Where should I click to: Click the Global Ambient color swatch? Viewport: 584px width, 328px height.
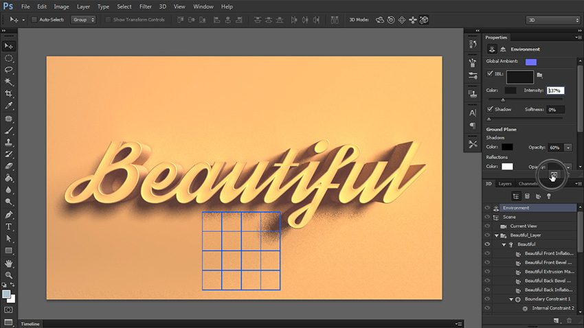pyautogui.click(x=530, y=62)
